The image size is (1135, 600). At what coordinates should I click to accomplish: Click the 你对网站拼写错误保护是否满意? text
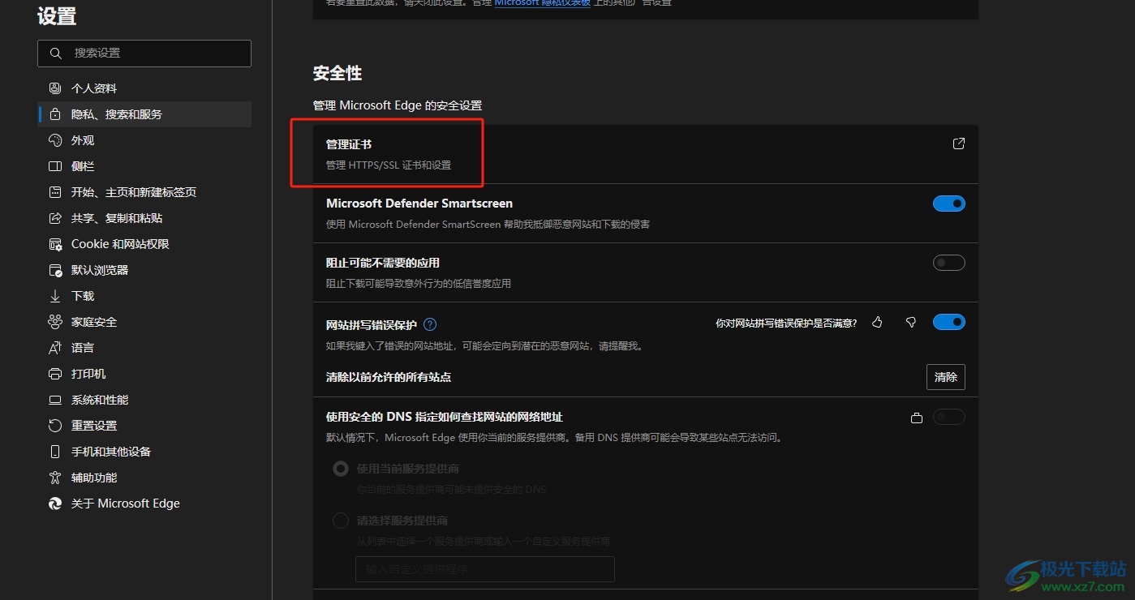point(786,323)
